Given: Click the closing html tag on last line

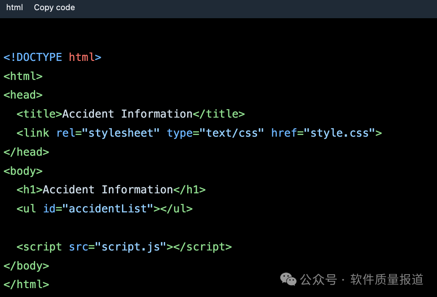Looking at the screenshot, I should pos(26,284).
